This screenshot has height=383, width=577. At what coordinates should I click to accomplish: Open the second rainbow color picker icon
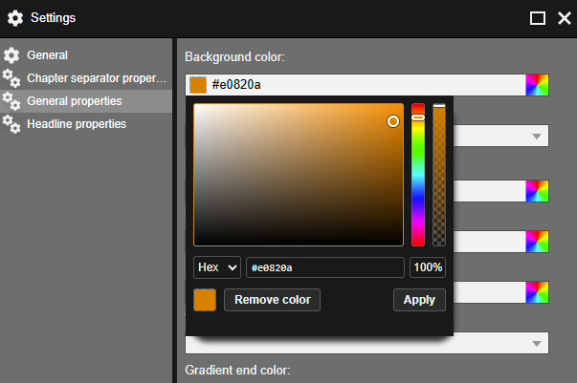[537, 191]
